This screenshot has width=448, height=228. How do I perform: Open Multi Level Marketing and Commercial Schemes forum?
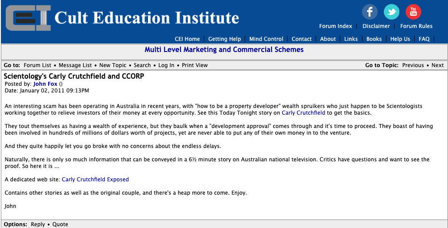tap(224, 50)
